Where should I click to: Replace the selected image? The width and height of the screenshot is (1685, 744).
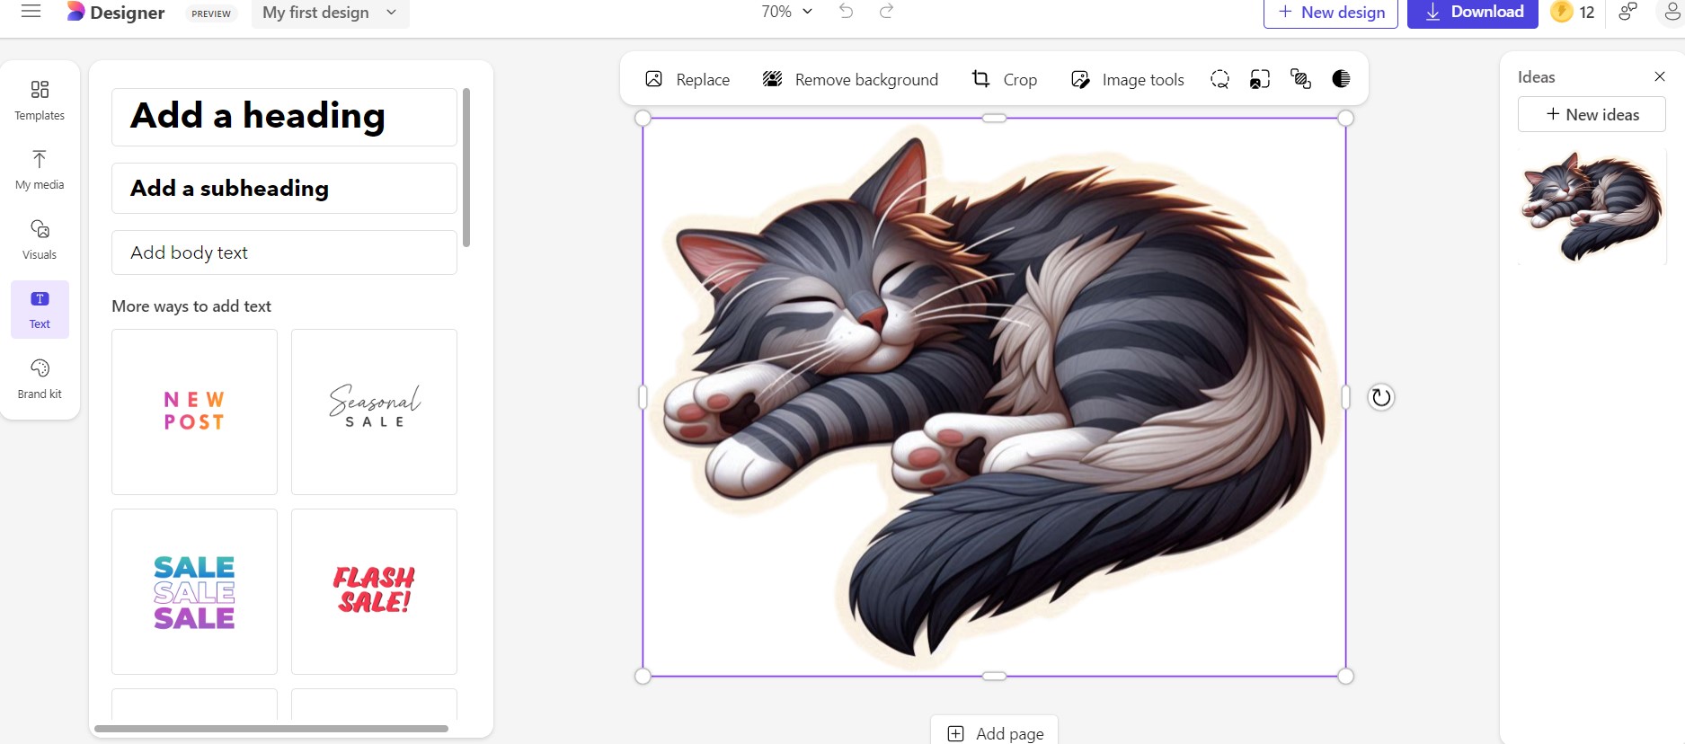click(x=687, y=79)
